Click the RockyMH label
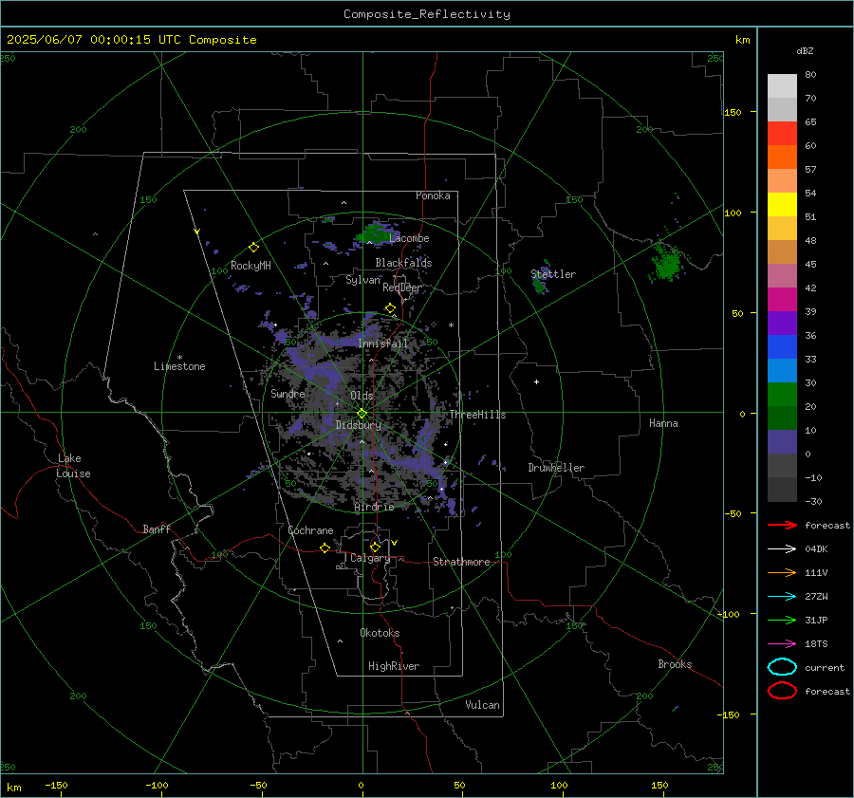The width and height of the screenshot is (854, 798). tap(251, 266)
